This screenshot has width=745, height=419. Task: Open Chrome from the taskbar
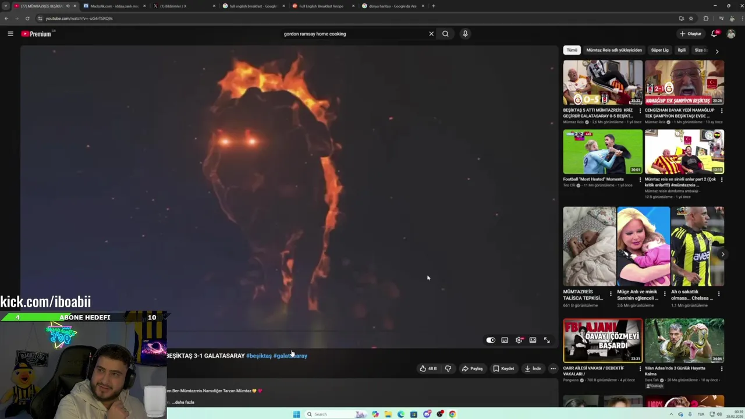pyautogui.click(x=452, y=414)
